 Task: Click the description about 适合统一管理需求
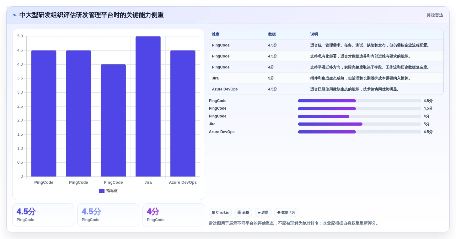tap(370, 45)
